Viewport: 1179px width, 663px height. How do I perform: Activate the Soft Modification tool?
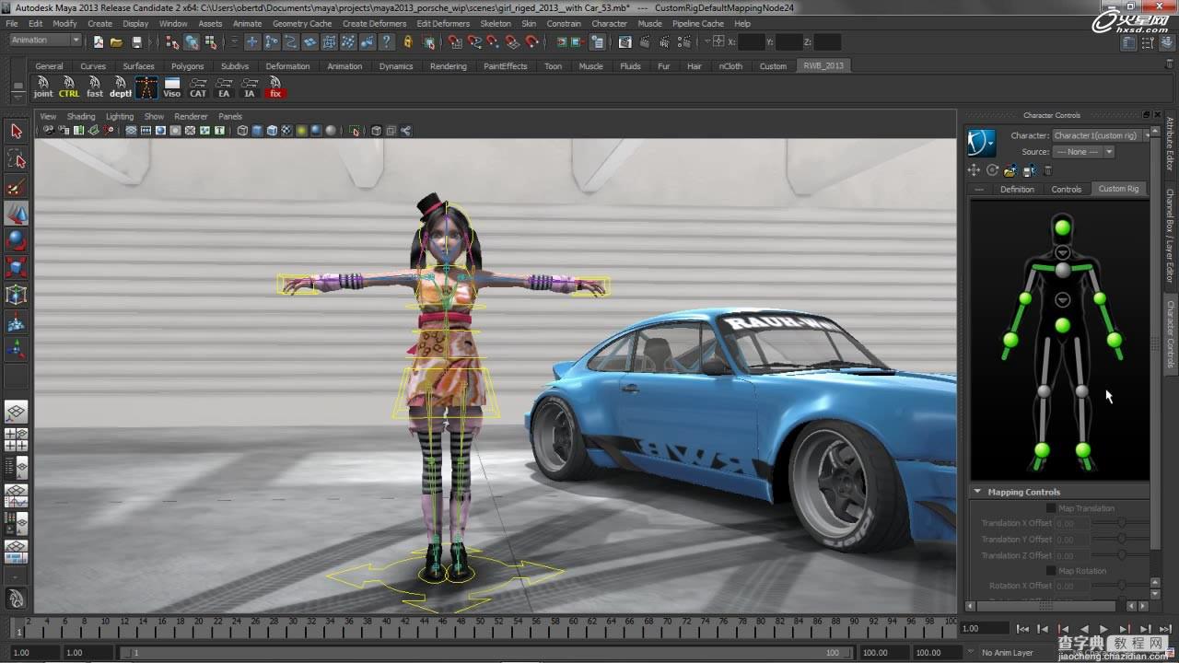coord(17,322)
